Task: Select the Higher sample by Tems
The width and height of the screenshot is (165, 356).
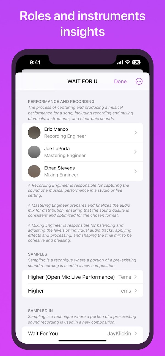Action: click(82, 291)
